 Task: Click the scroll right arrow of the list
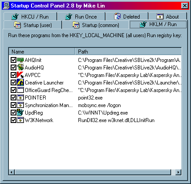coord(179,172)
